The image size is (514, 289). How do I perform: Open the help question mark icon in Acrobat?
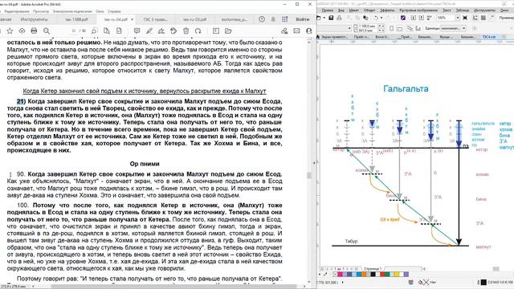pos(262,19)
